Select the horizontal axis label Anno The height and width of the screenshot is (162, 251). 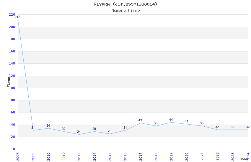pos(244,159)
